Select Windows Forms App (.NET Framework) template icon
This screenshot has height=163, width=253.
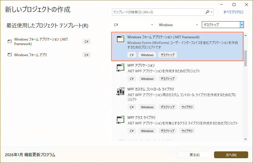click(121, 39)
